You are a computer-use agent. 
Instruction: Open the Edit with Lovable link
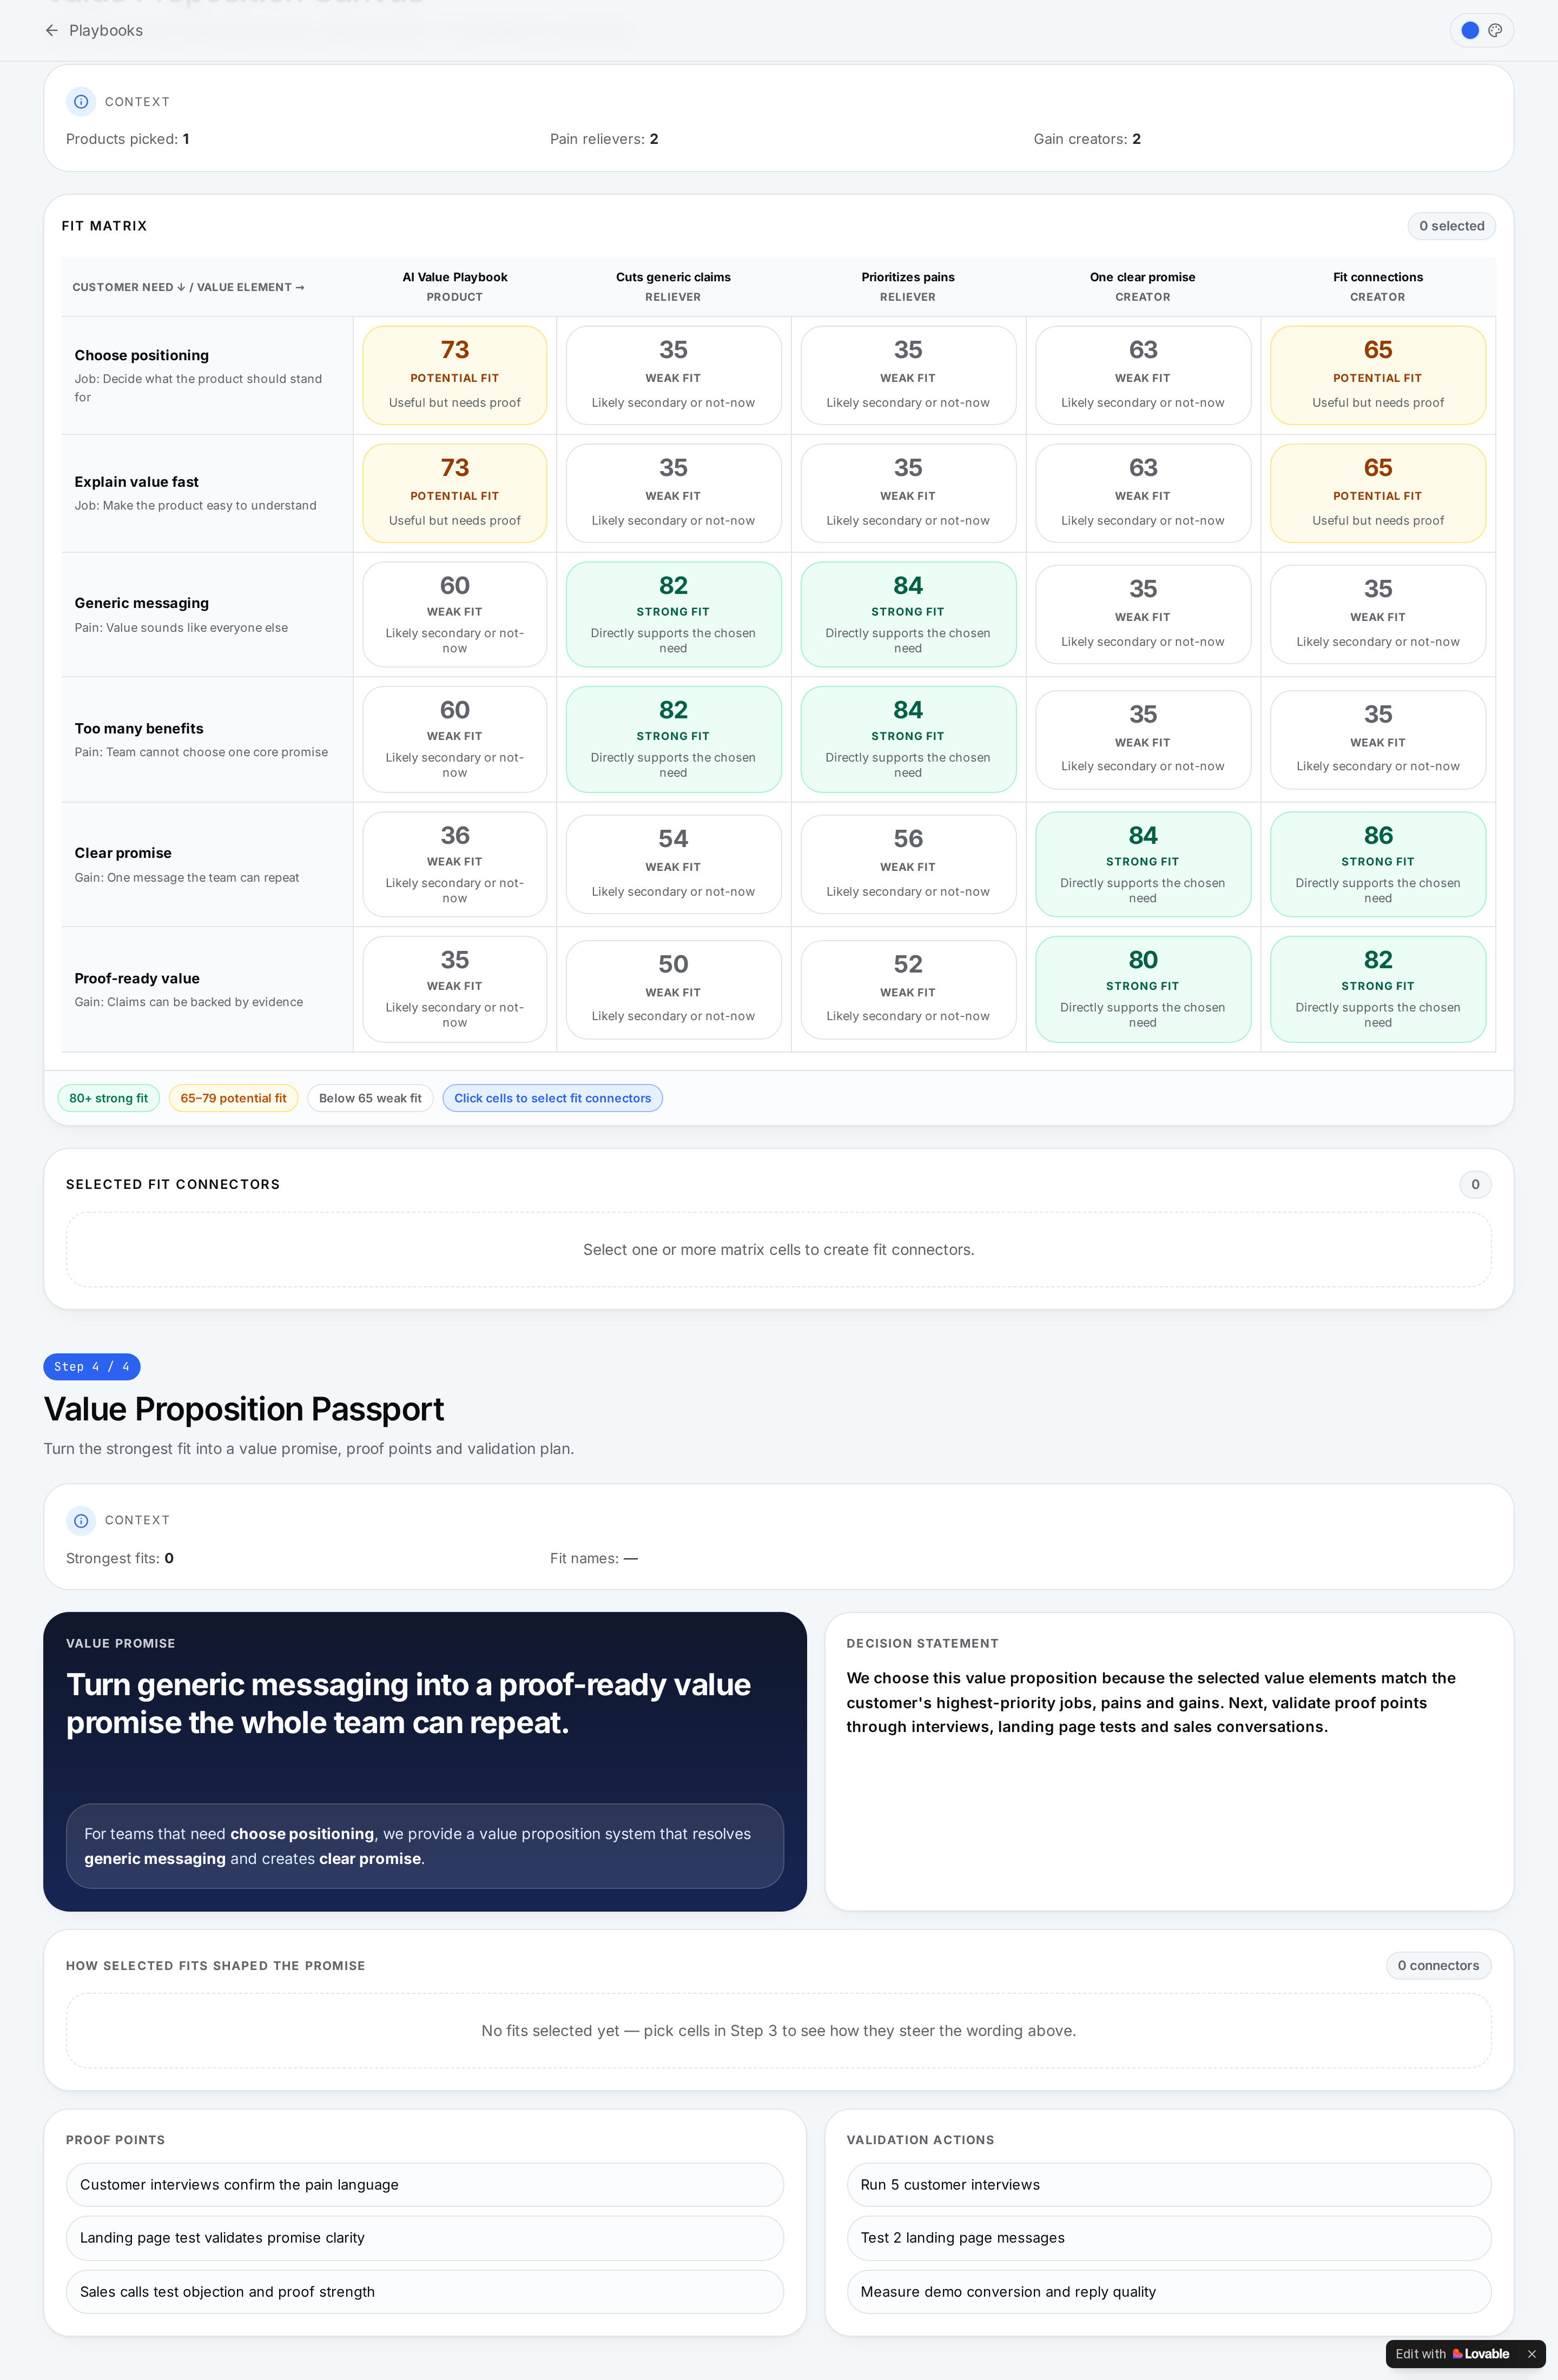pyautogui.click(x=1452, y=2354)
